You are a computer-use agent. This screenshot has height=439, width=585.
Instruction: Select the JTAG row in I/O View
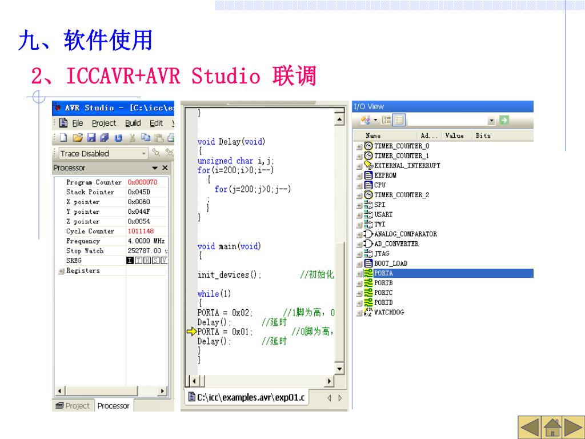tap(444, 253)
